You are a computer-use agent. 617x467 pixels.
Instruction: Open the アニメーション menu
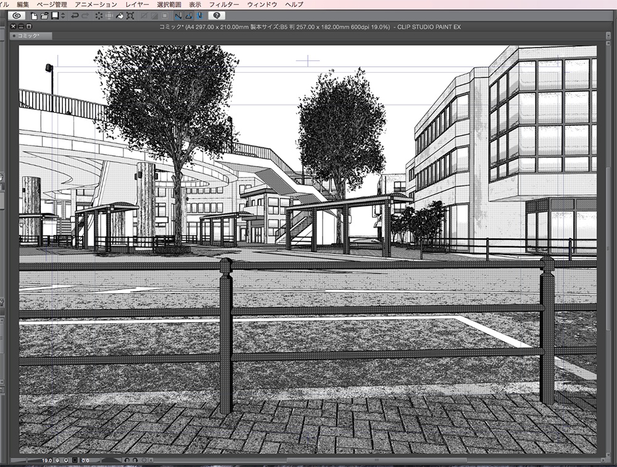pos(96,4)
